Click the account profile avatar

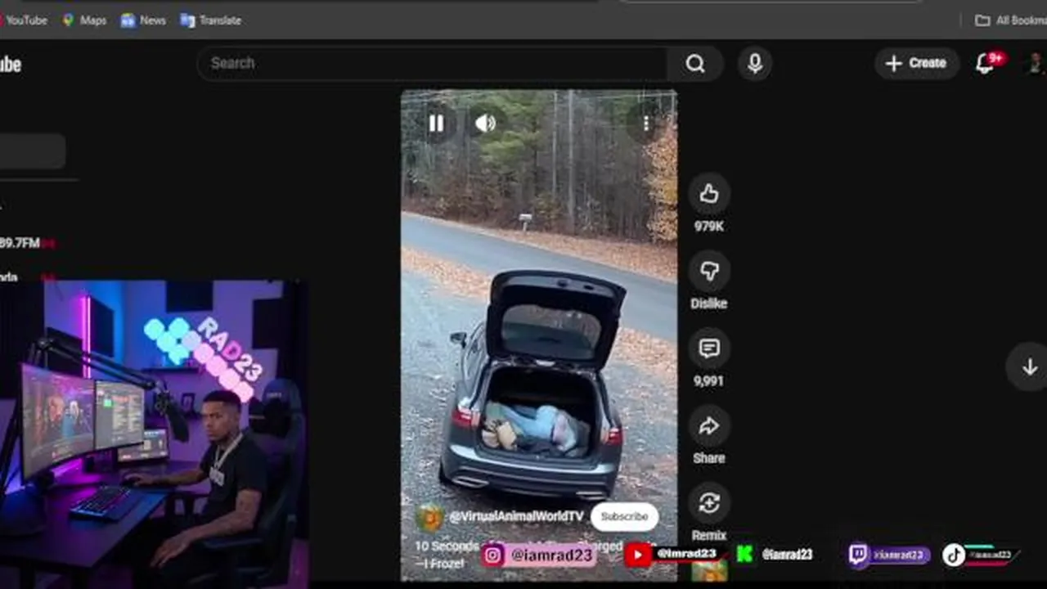click(1037, 64)
